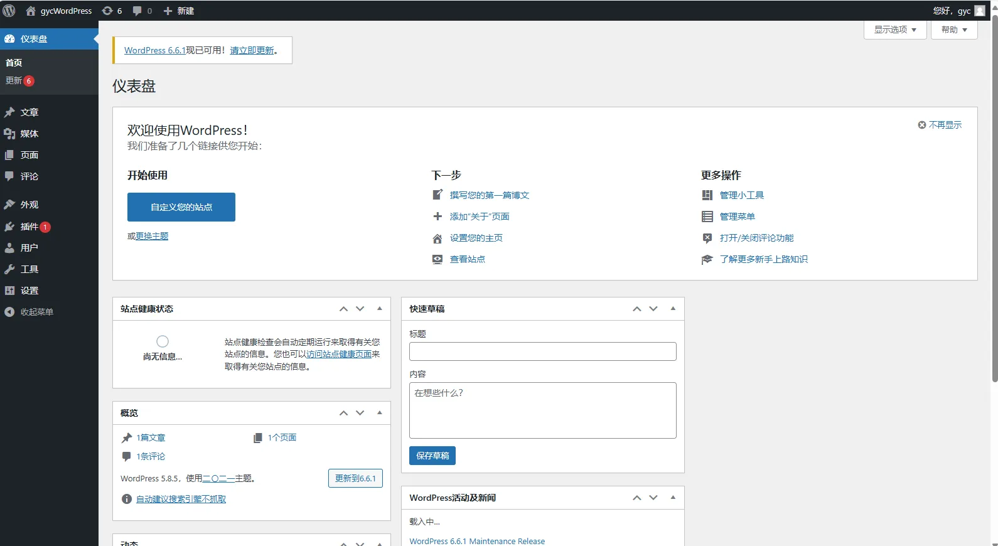Open the updates icon in admin bar

tap(107, 11)
